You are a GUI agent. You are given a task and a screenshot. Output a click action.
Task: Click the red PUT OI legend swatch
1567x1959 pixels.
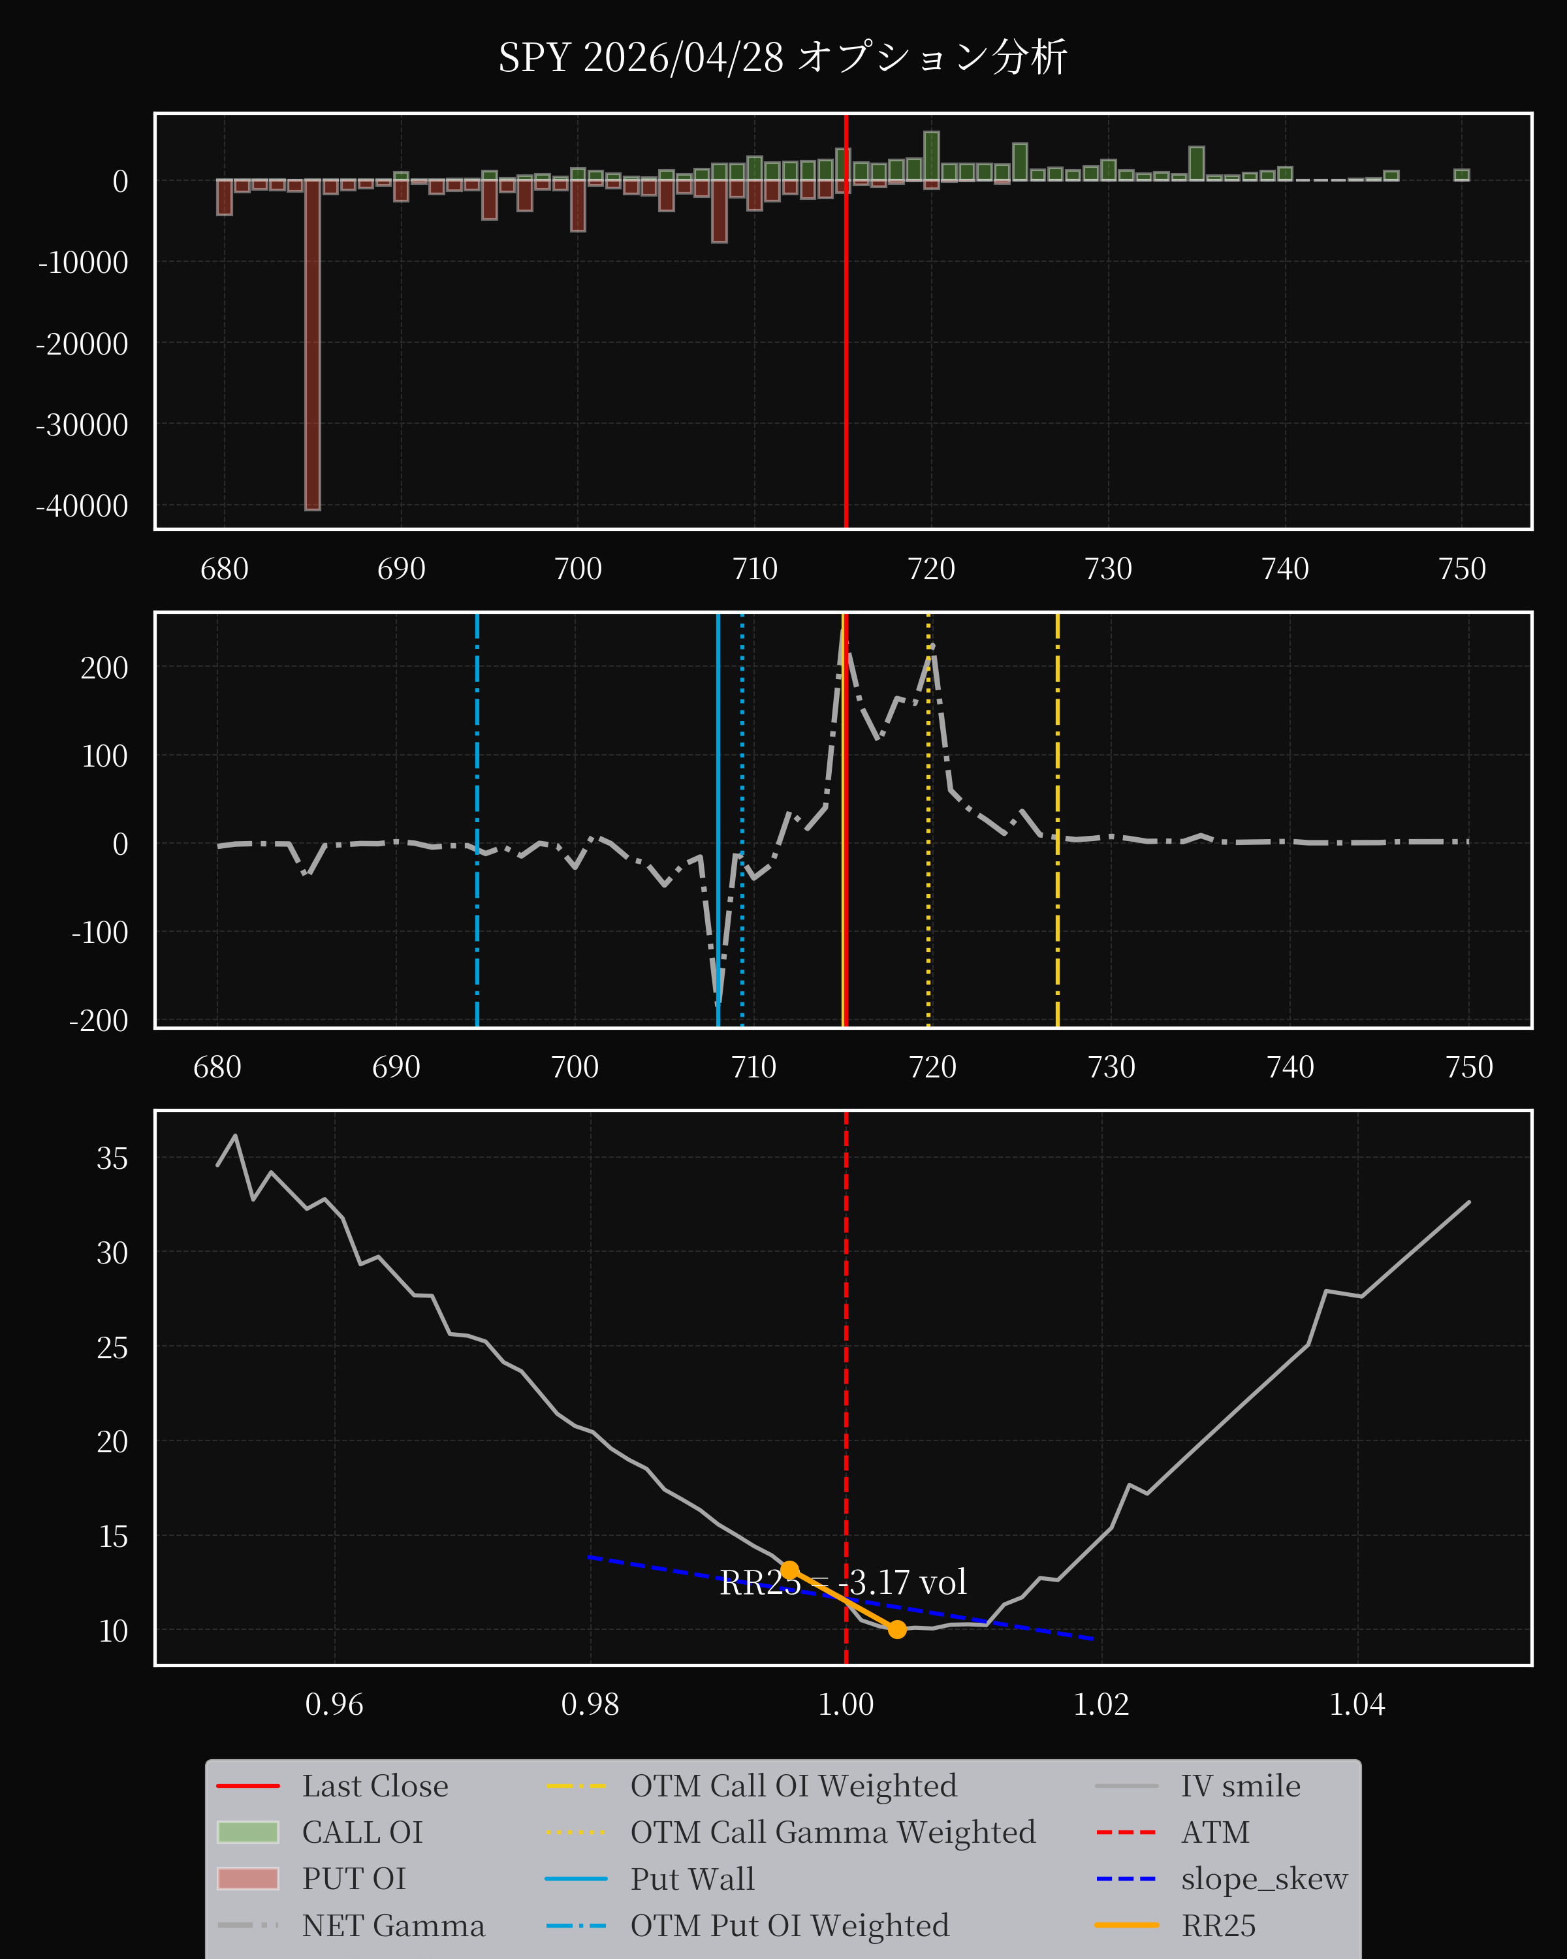248,1878
